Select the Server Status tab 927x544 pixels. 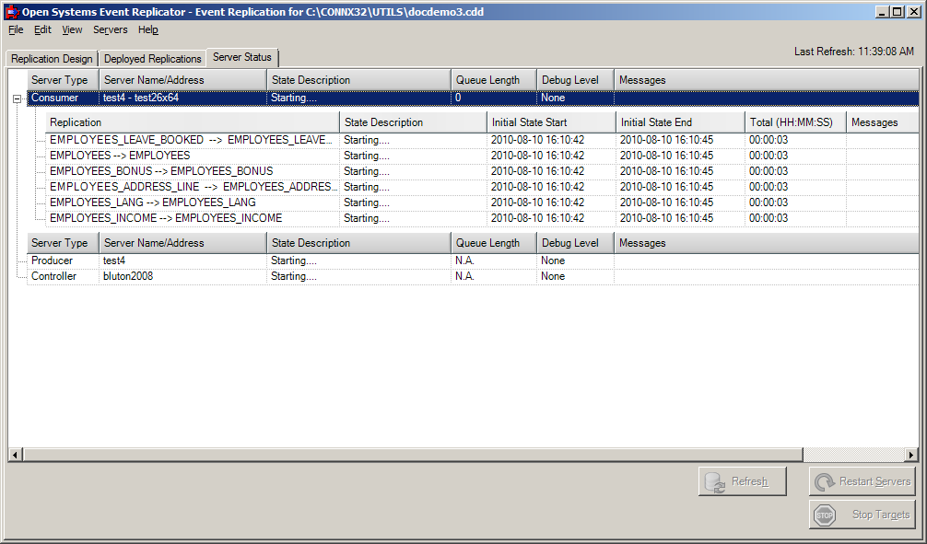click(241, 57)
